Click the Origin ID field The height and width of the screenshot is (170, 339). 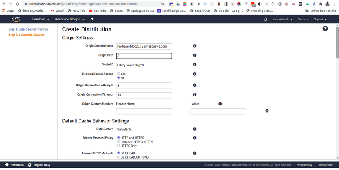pos(144,65)
